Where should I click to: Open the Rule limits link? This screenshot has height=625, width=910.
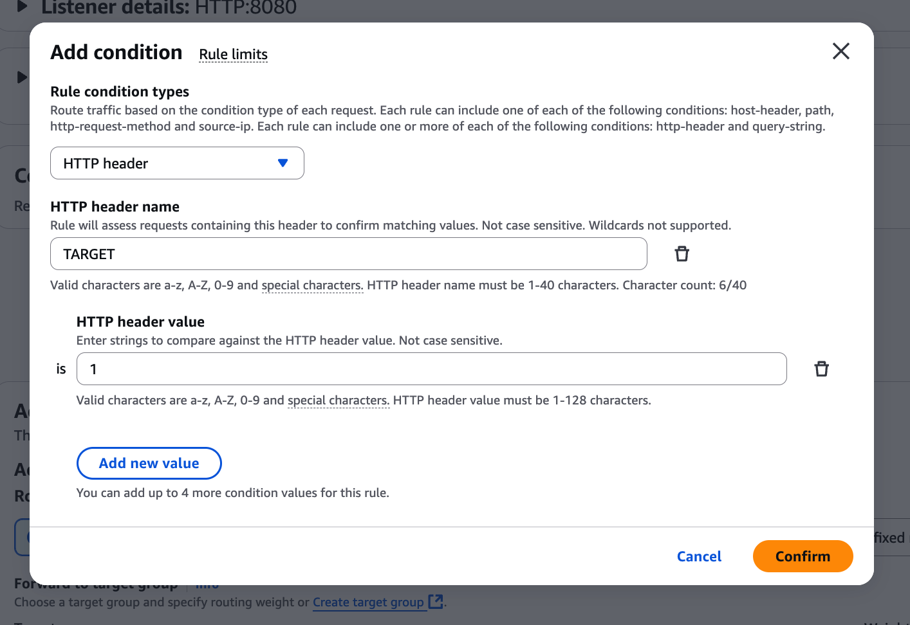pyautogui.click(x=233, y=55)
